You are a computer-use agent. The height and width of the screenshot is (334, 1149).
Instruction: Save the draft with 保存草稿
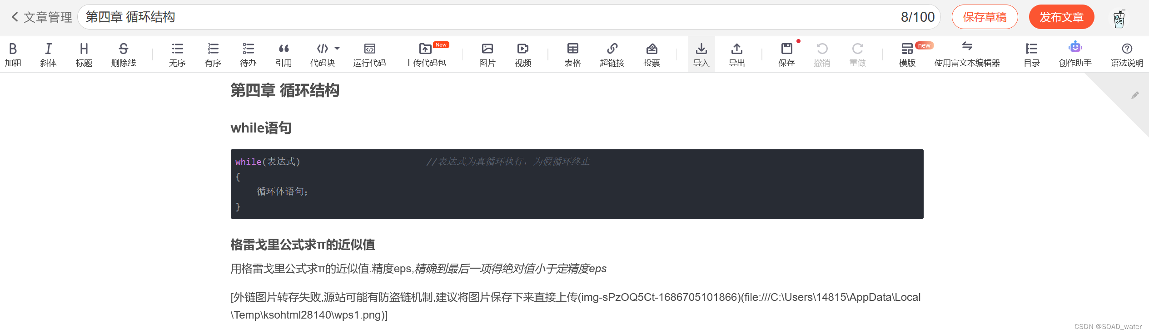(x=985, y=17)
